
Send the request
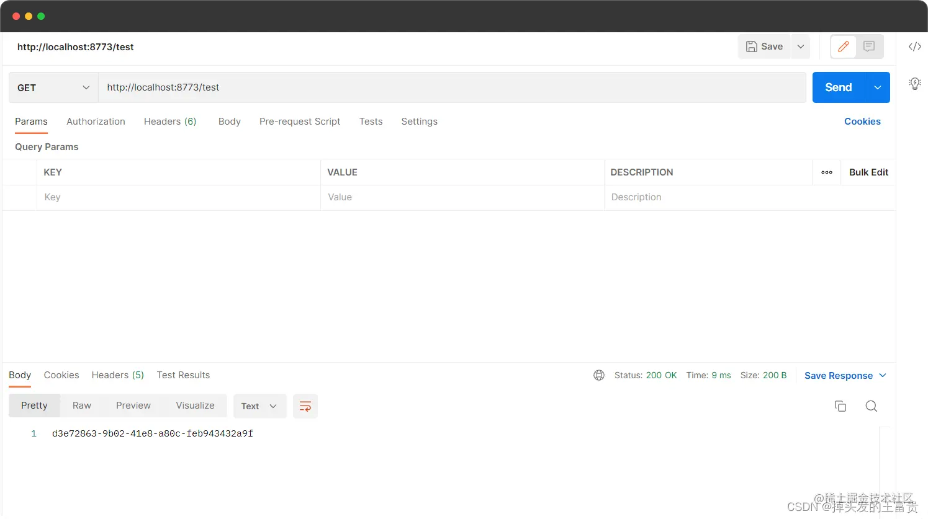point(839,87)
